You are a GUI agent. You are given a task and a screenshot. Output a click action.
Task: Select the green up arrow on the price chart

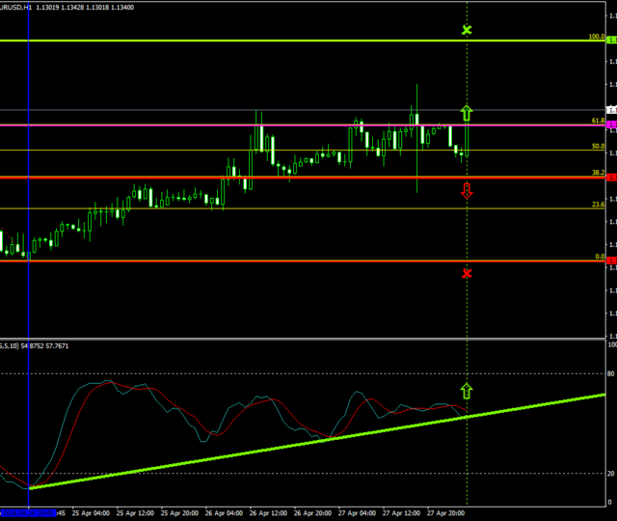(x=467, y=113)
